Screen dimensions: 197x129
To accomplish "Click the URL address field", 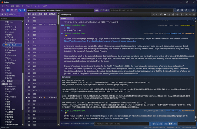I will (x=60, y=10).
